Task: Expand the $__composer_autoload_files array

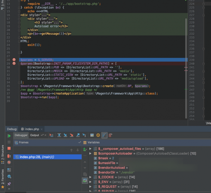Action: (x=90, y=149)
